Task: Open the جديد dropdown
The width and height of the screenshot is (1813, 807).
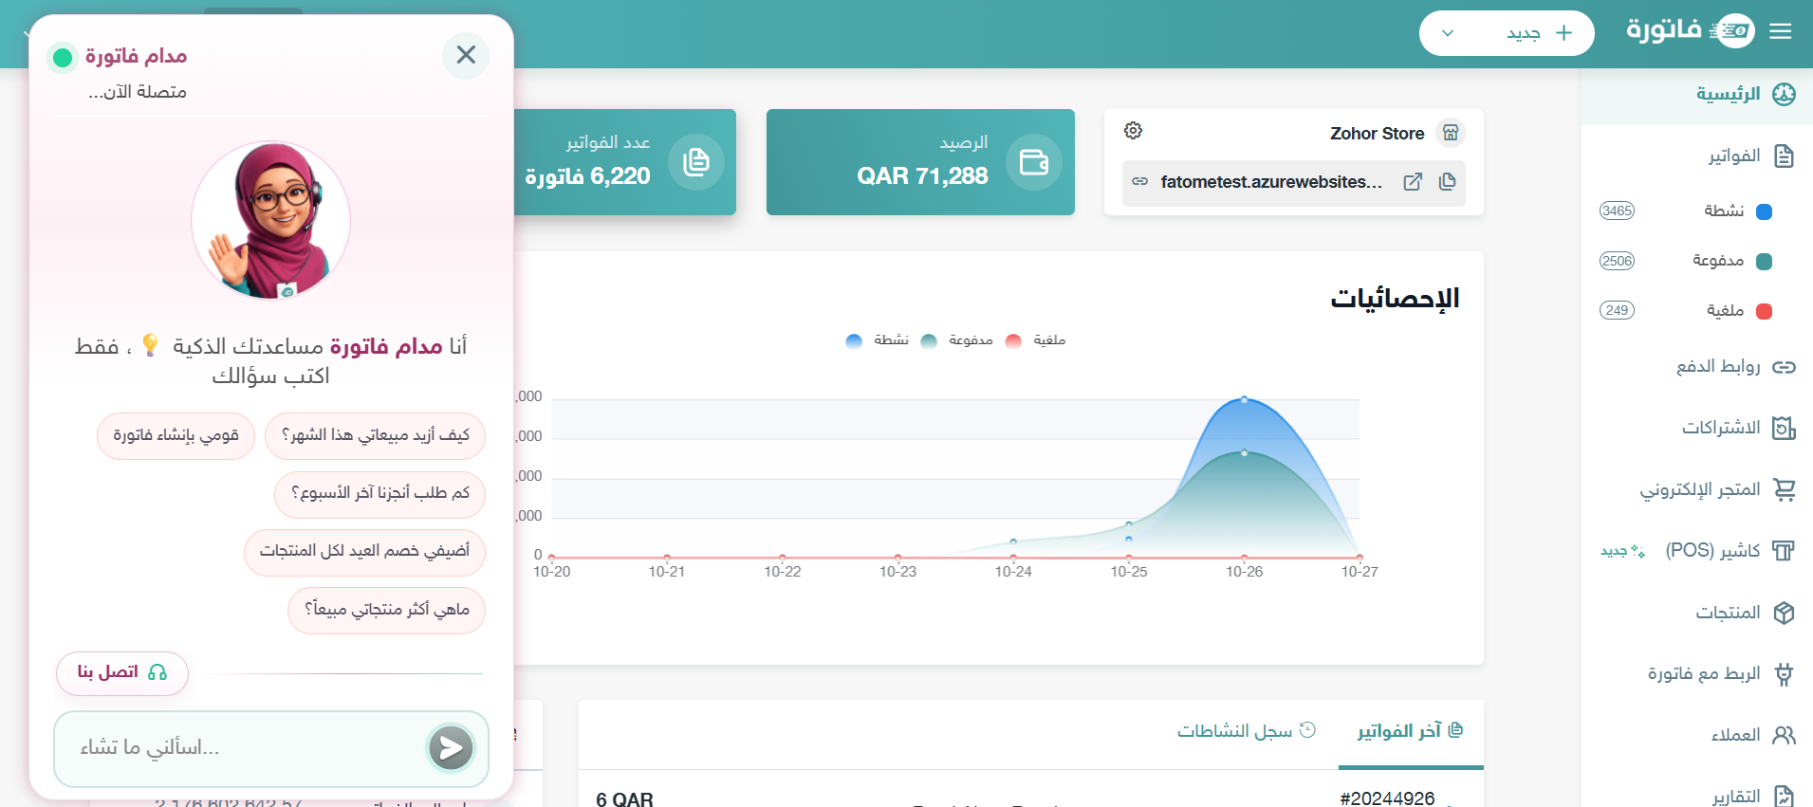Action: 1507,33
